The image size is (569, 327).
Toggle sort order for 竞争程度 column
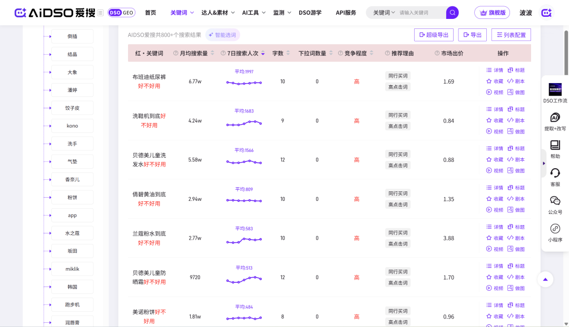pyautogui.click(x=371, y=53)
